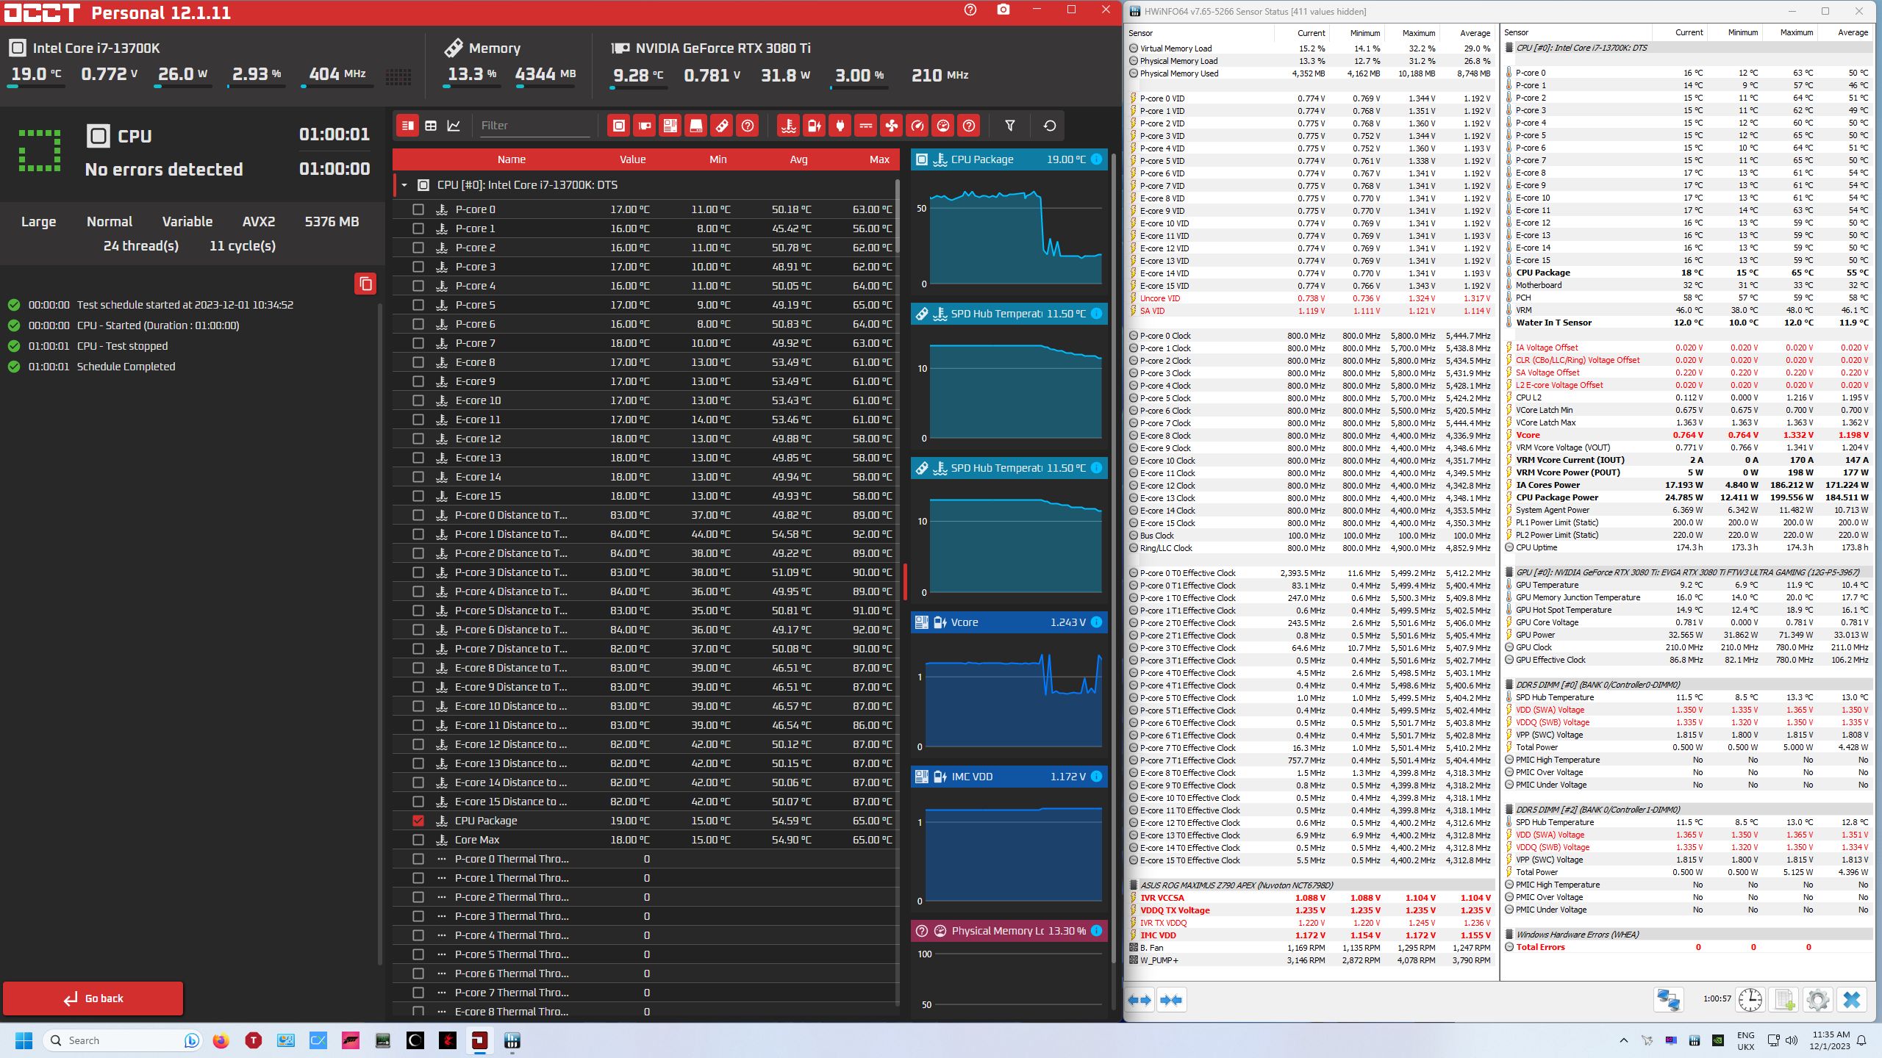1882x1058 pixels.
Task: Toggle the fan sensor type filter in OCCT
Action: [892, 126]
